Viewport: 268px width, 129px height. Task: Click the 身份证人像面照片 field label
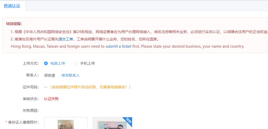23,122
